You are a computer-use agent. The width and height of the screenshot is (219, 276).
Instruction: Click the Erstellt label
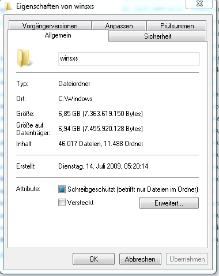pyautogui.click(x=26, y=166)
